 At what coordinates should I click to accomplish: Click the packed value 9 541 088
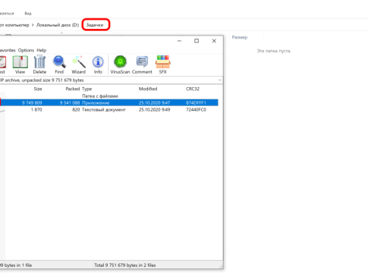click(70, 102)
